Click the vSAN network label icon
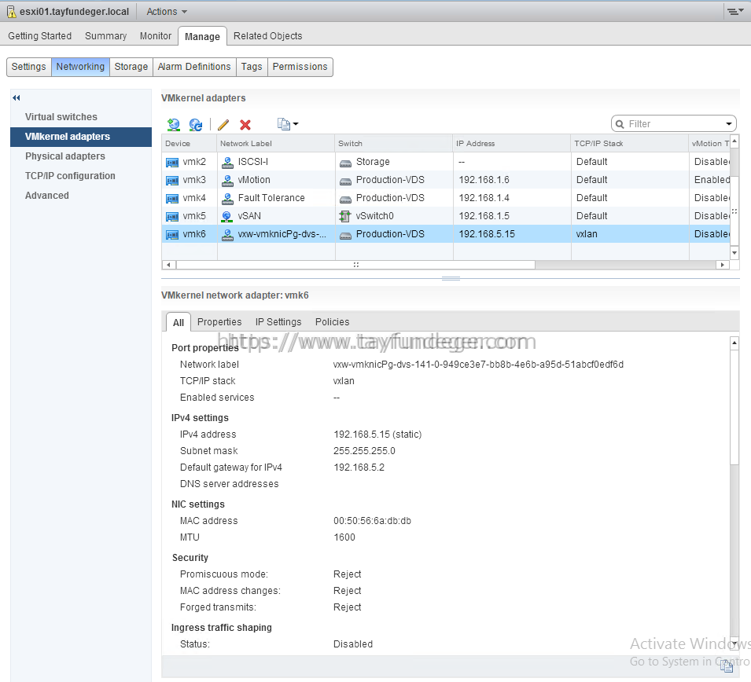The image size is (751, 682). click(x=227, y=216)
